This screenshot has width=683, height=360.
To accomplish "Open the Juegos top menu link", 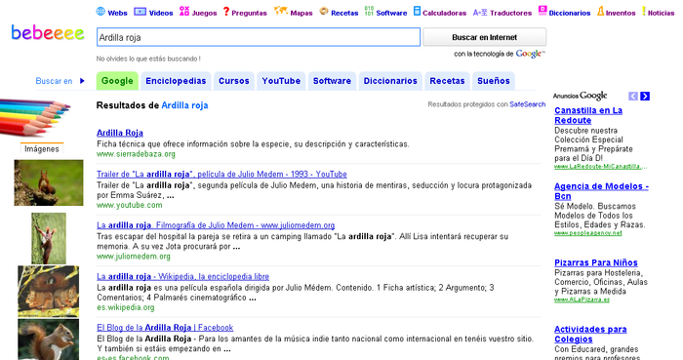I will (204, 13).
